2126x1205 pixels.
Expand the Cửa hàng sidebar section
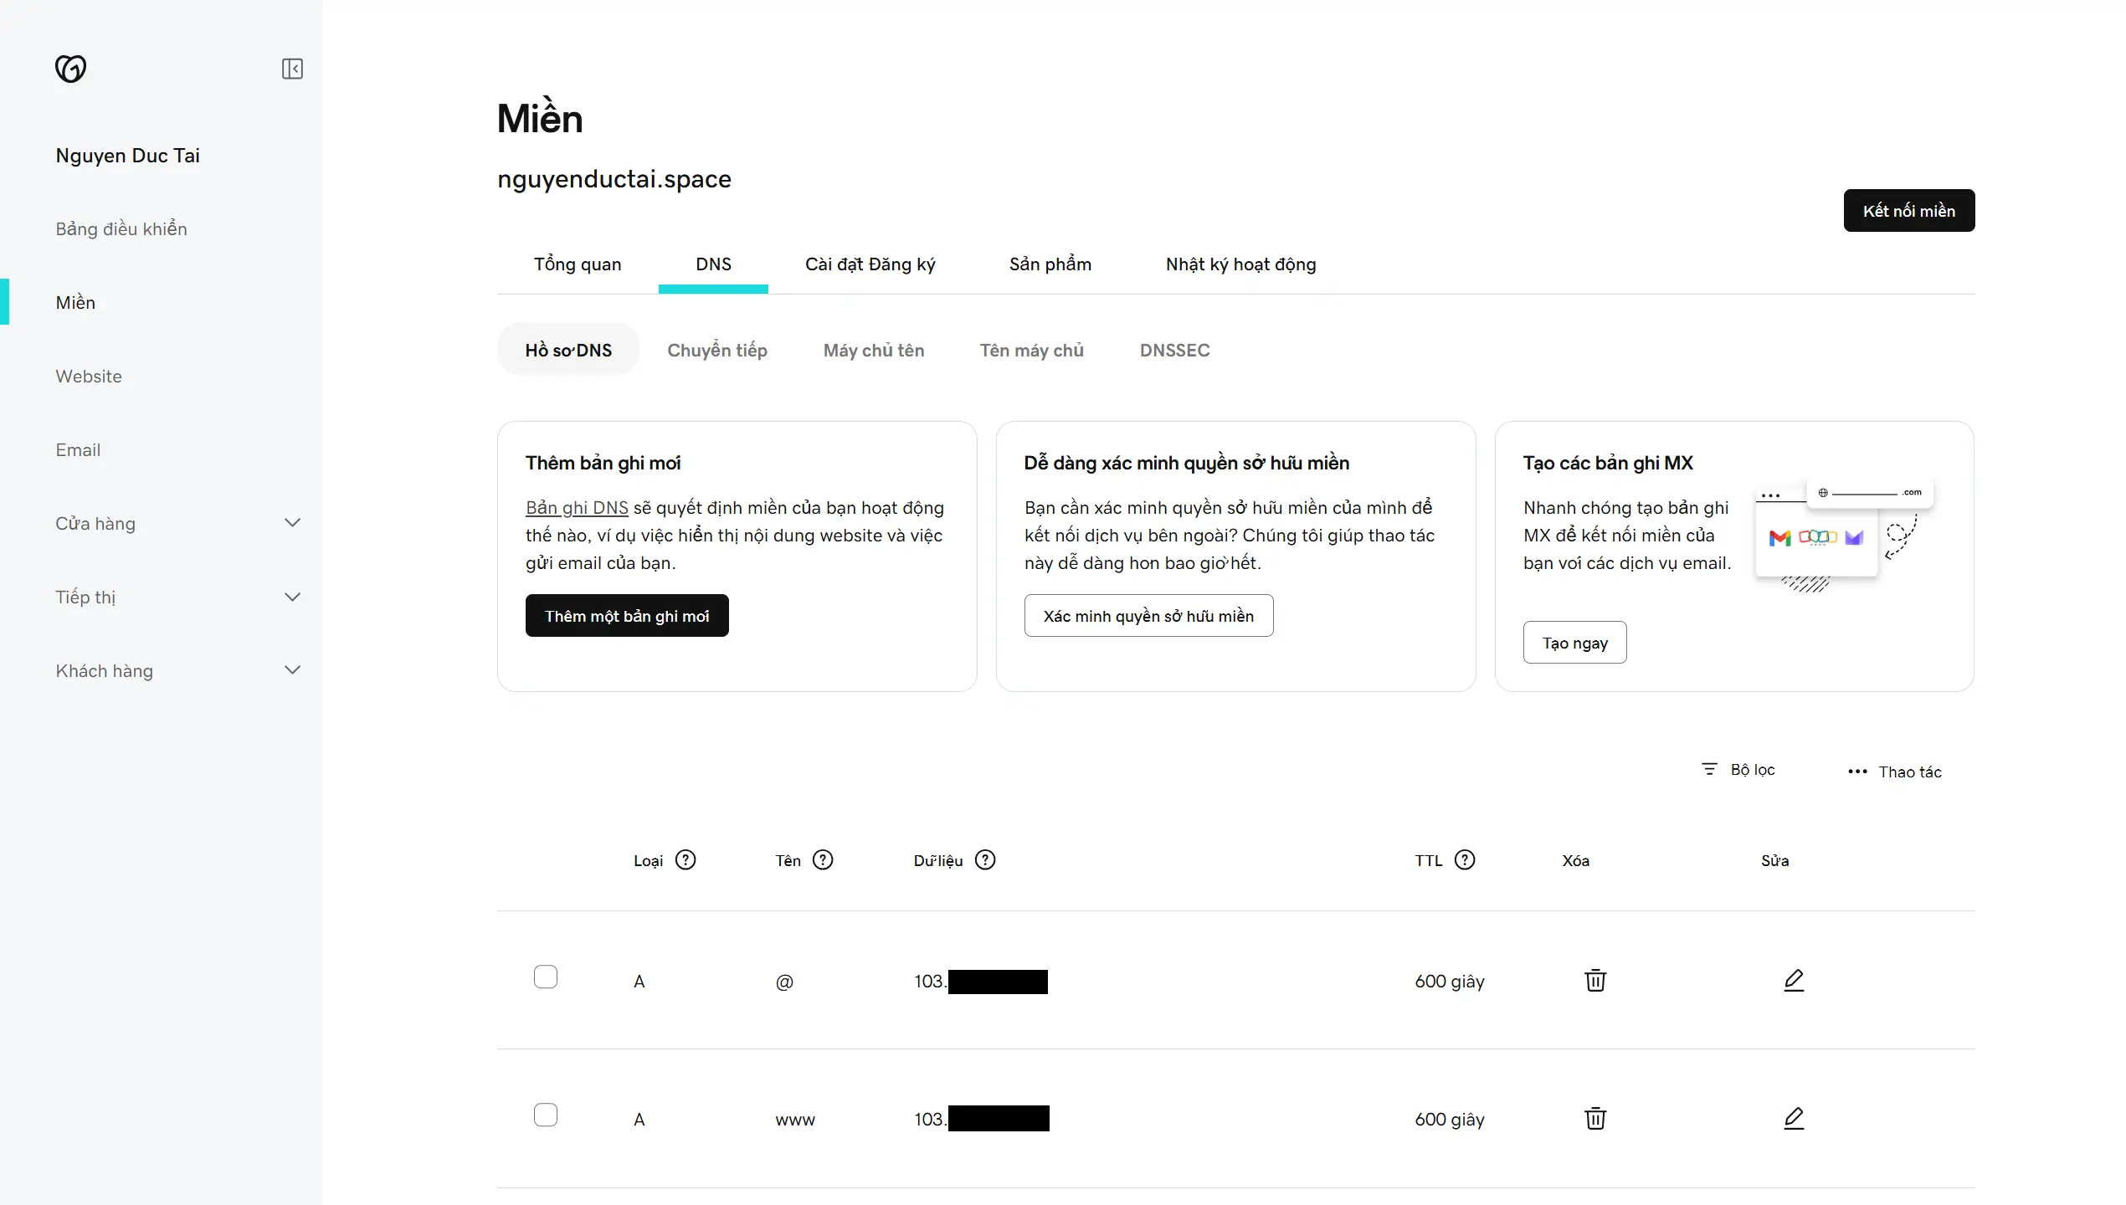(292, 524)
